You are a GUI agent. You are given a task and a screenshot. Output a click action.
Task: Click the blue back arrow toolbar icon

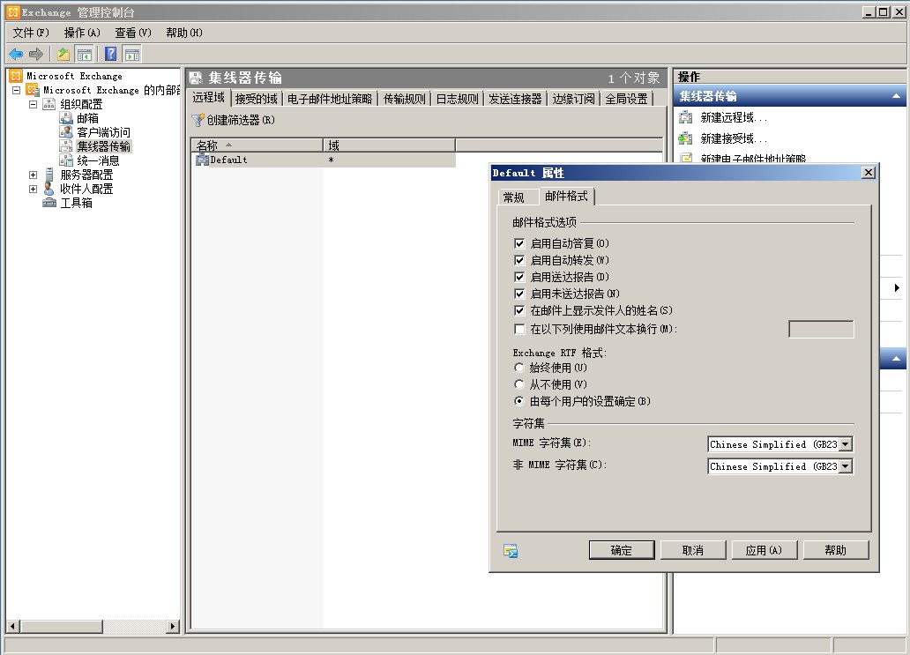16,55
